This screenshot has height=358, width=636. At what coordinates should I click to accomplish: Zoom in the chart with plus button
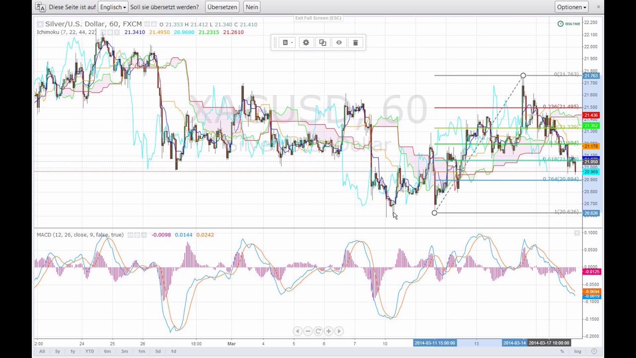pyautogui.click(x=328, y=331)
